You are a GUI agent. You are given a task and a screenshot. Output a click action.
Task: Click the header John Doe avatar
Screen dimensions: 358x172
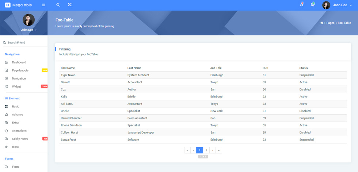[x=326, y=5]
